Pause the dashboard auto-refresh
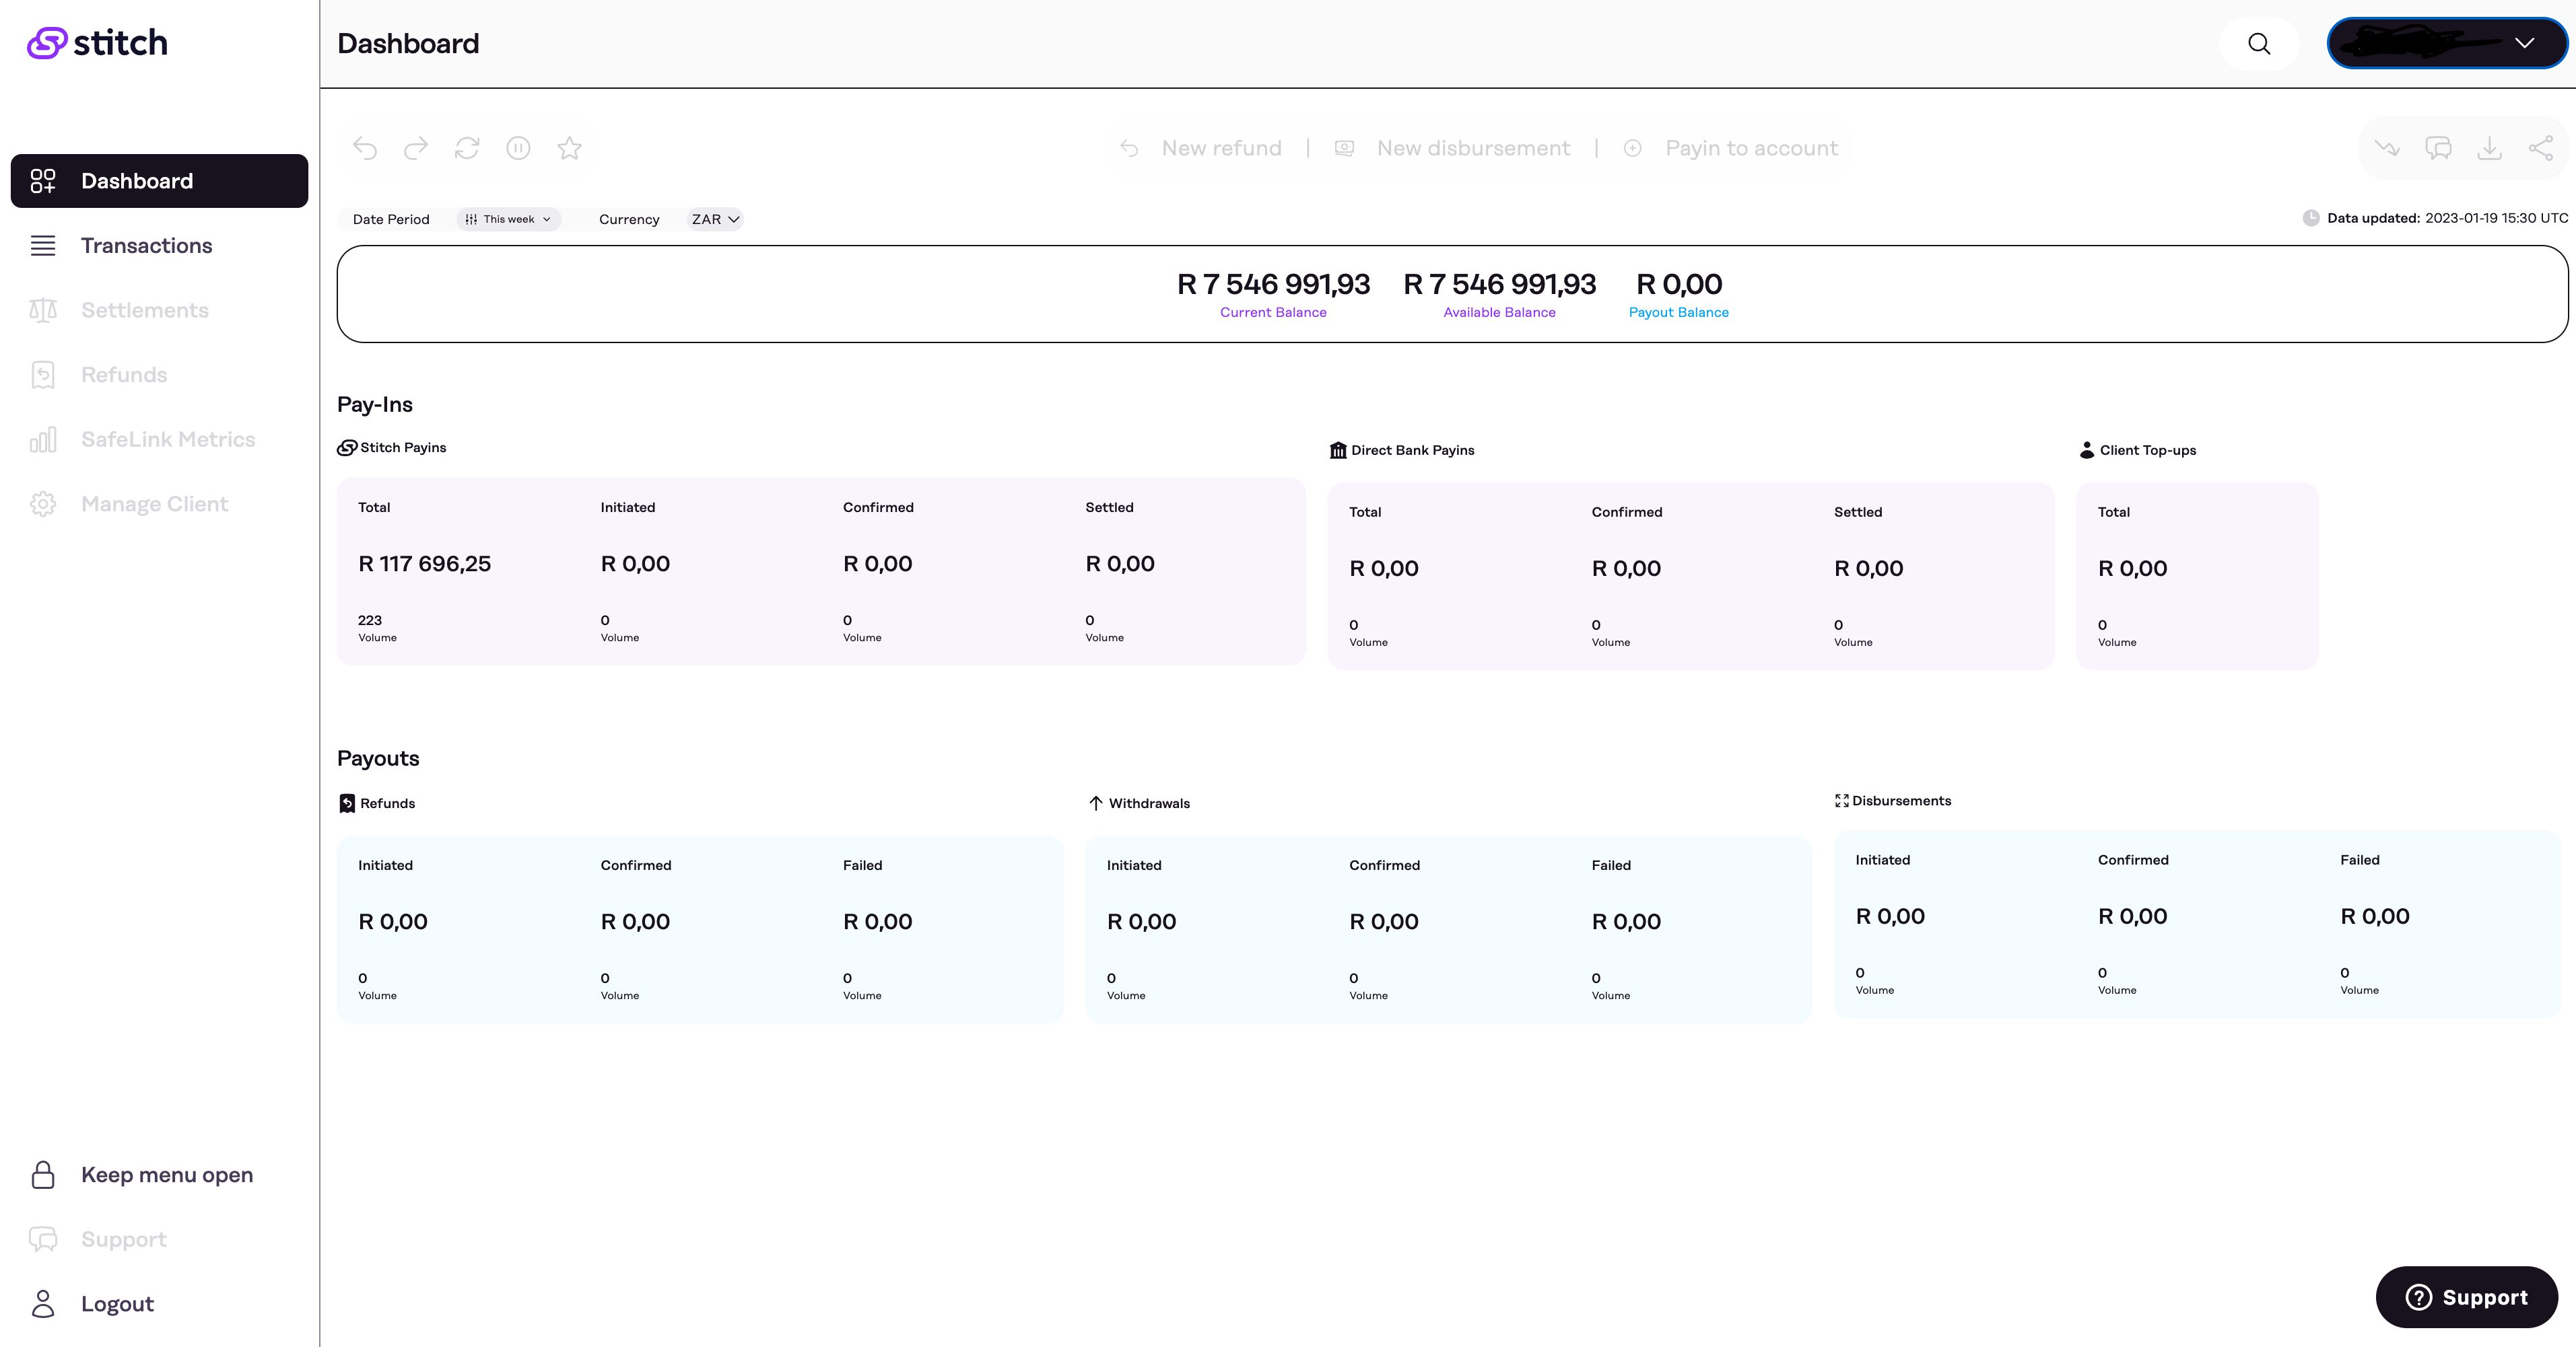 pos(519,148)
